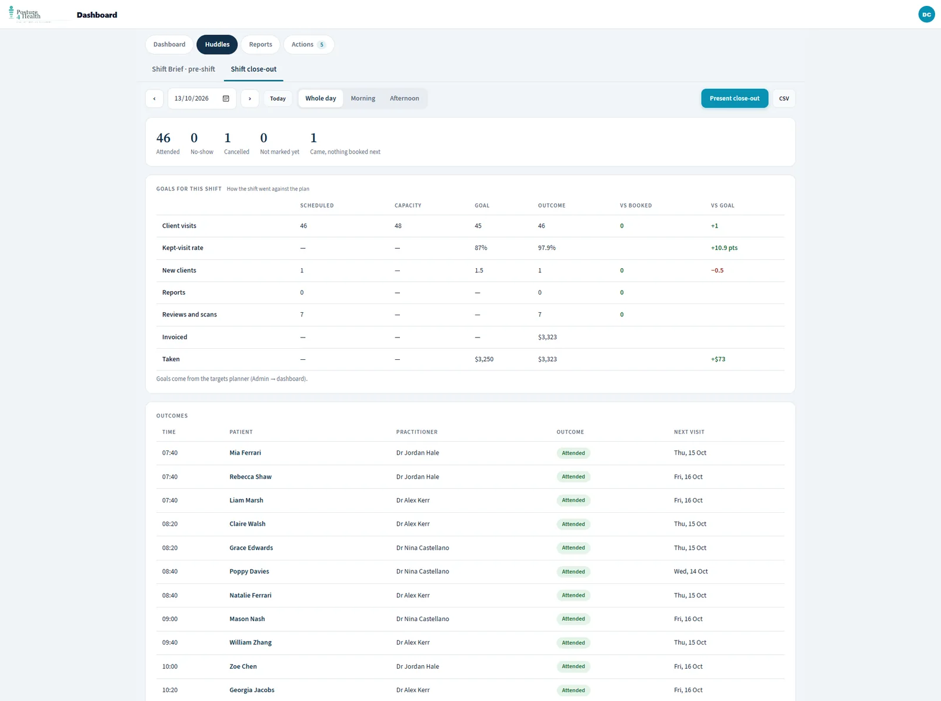Open patient Mia Ferrari
941x701 pixels.
245,453
